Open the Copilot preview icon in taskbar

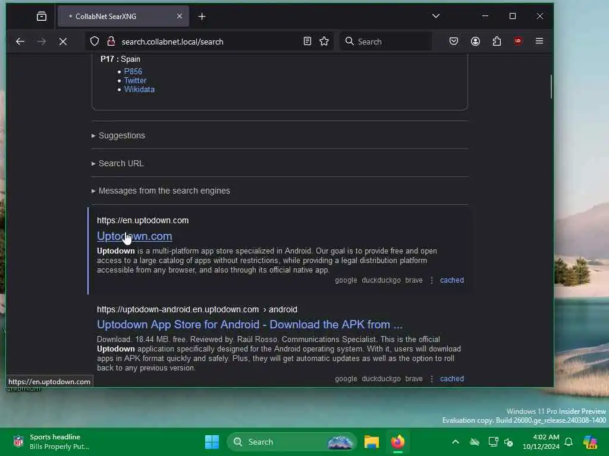pyautogui.click(x=590, y=442)
